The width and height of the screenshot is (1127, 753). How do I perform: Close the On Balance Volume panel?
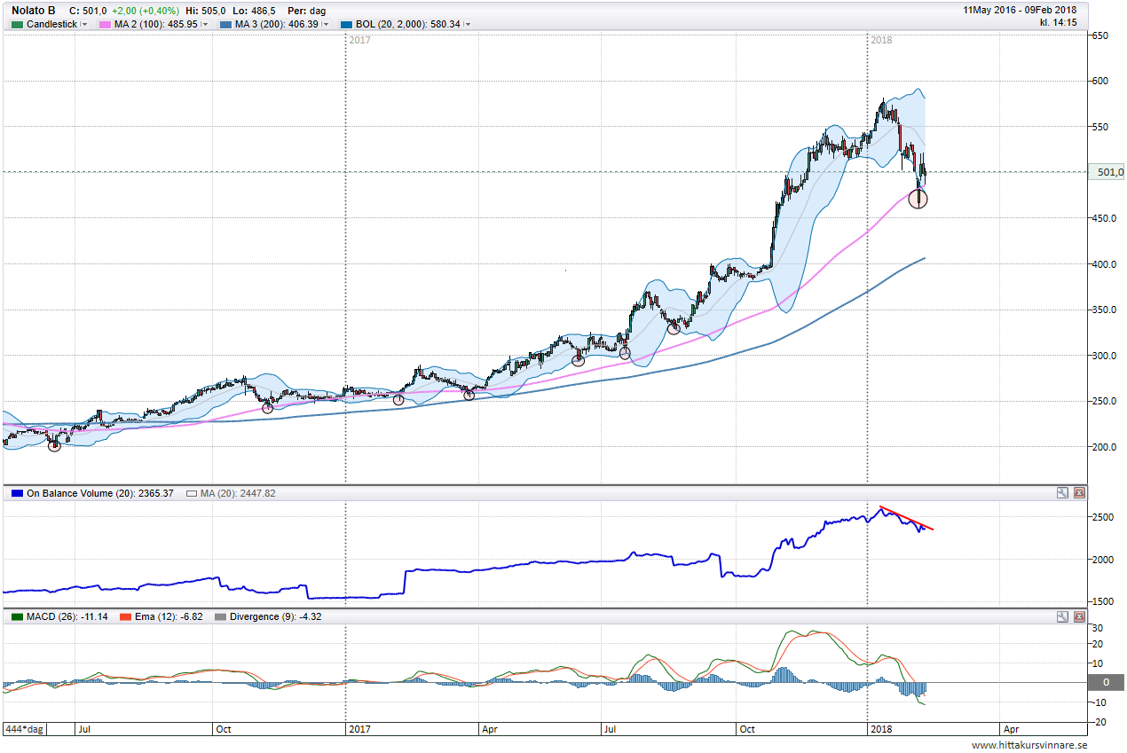[x=1079, y=493]
